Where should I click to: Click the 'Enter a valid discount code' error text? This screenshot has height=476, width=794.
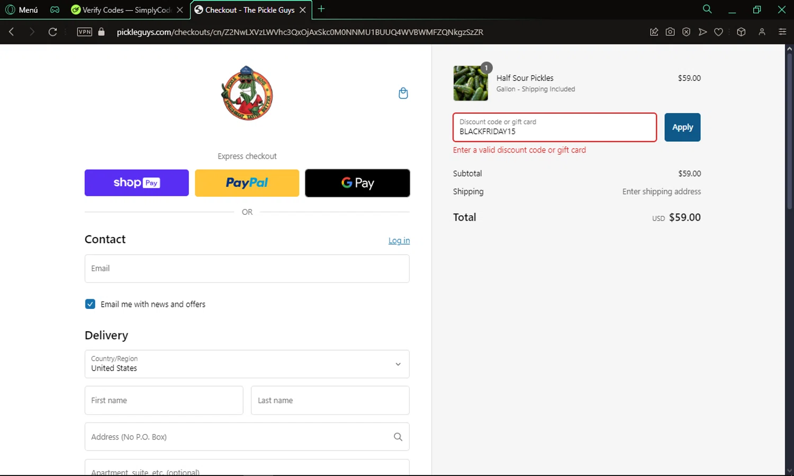pyautogui.click(x=519, y=150)
